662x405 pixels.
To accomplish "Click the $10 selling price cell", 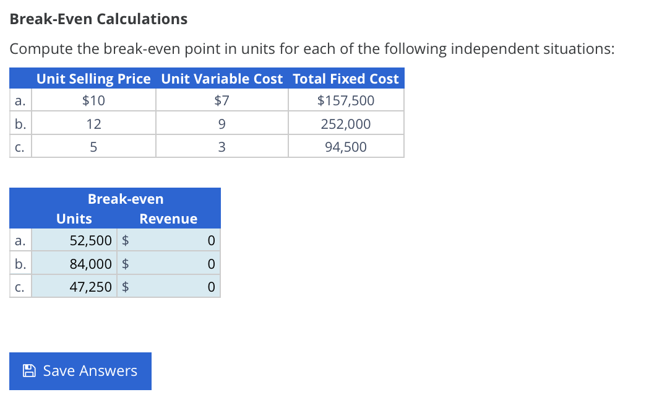I will (x=93, y=100).
